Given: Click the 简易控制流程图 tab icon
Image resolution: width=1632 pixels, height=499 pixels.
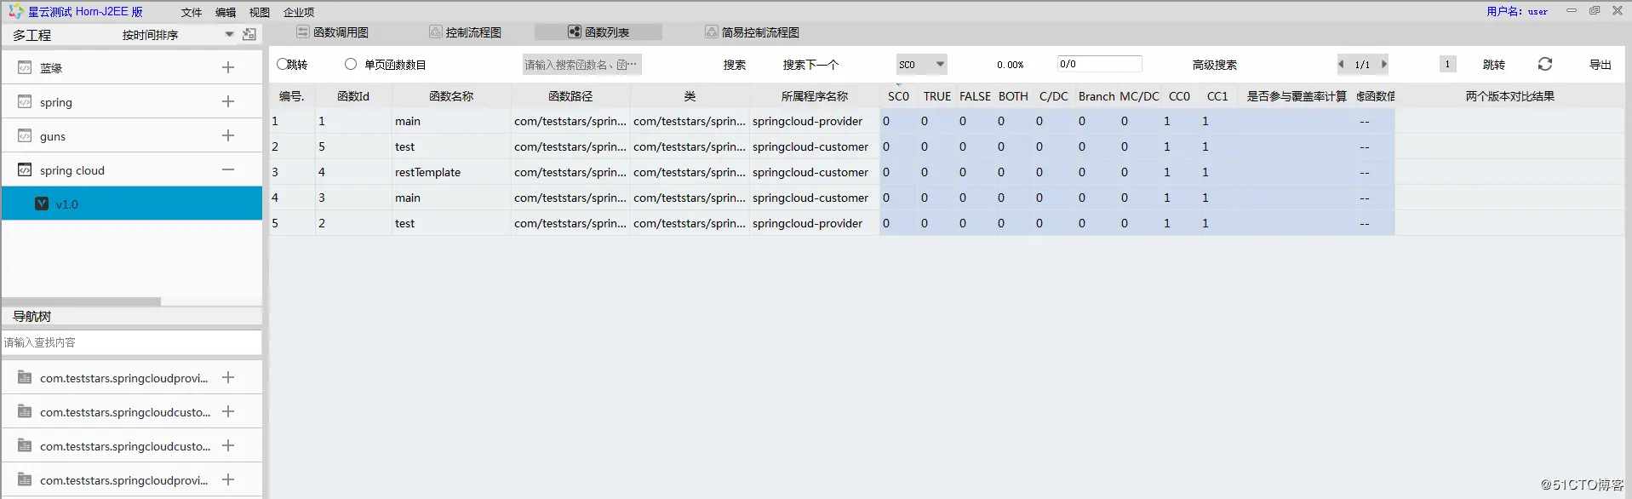Looking at the screenshot, I should [x=712, y=32].
